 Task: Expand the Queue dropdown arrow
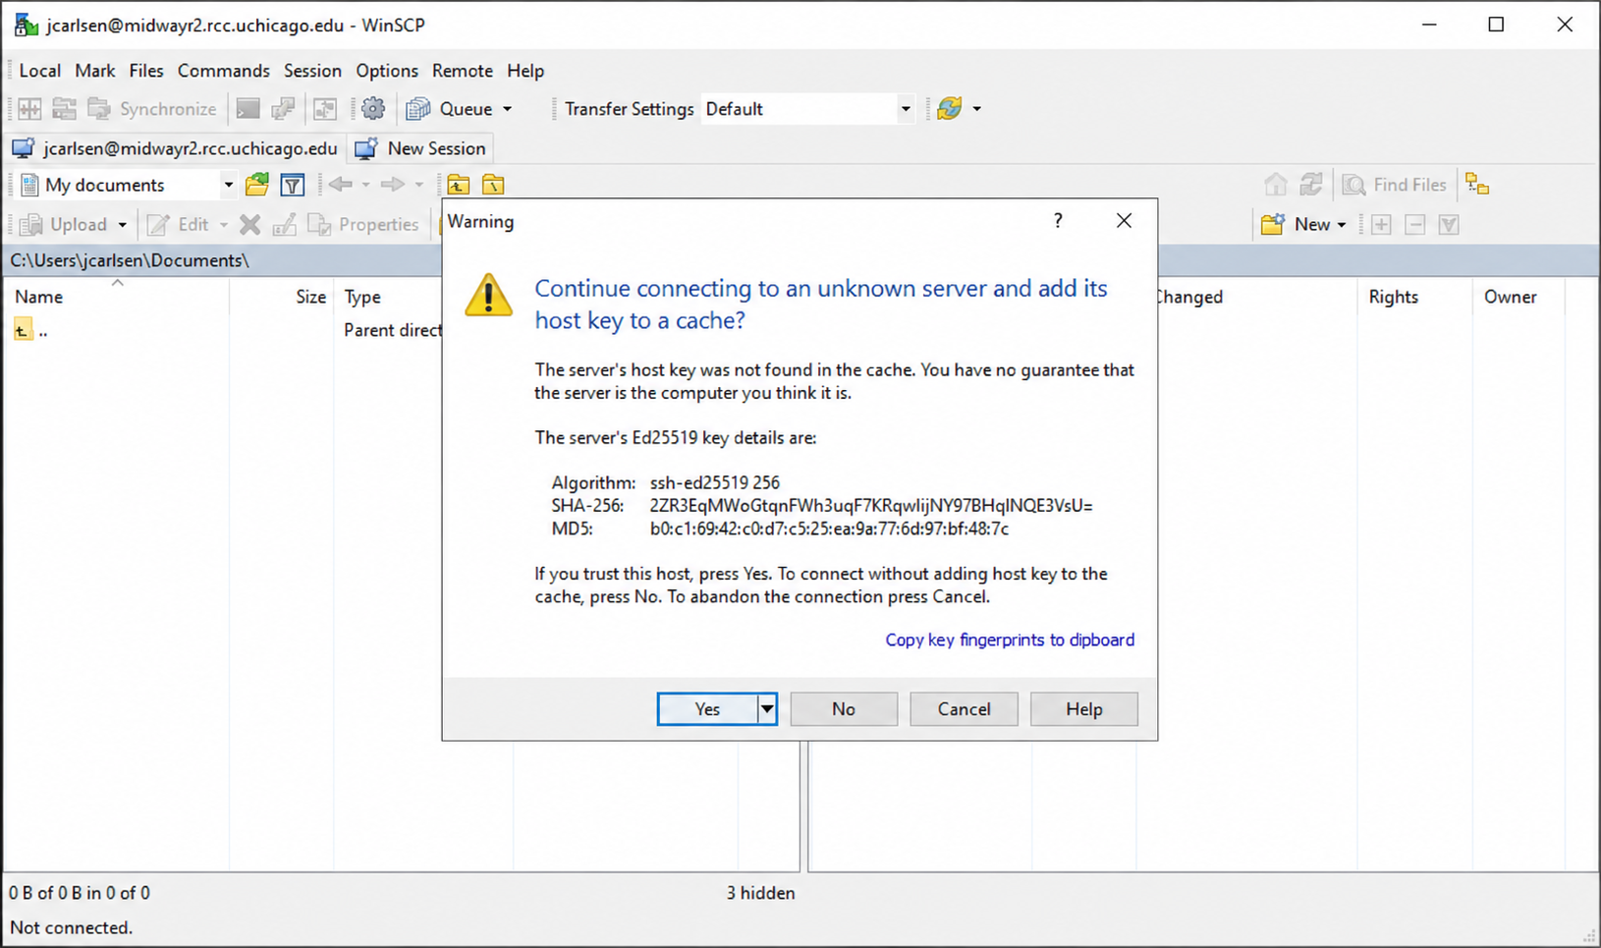[x=508, y=109]
